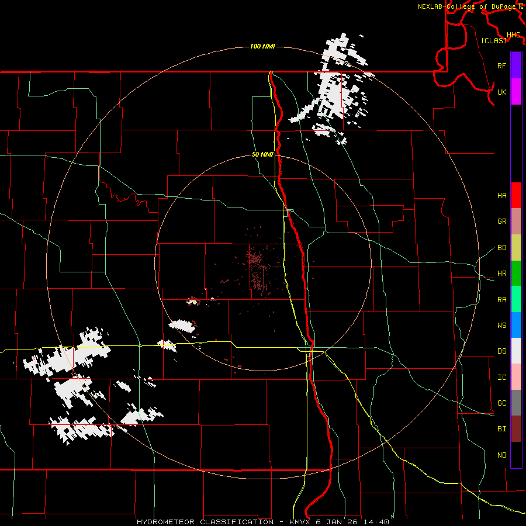
Task: Click the DS legend label
Action: pos(501,351)
